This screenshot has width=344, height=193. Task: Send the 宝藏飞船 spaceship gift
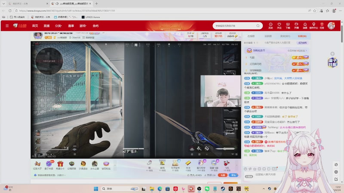[x=214, y=166]
